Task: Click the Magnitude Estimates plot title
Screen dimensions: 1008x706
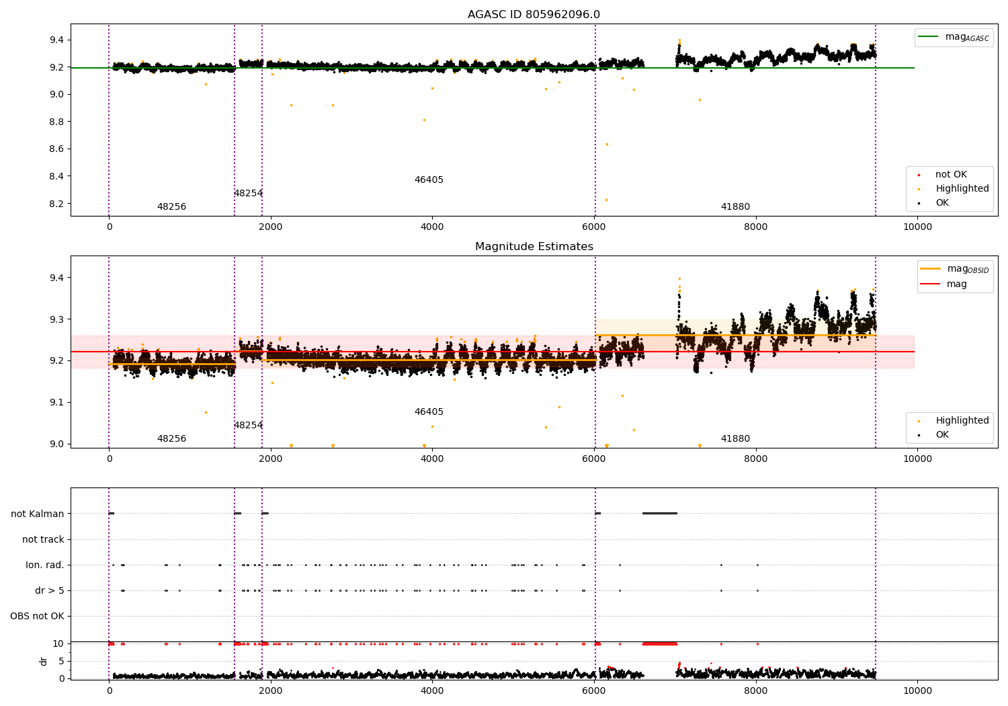Action: pos(534,247)
